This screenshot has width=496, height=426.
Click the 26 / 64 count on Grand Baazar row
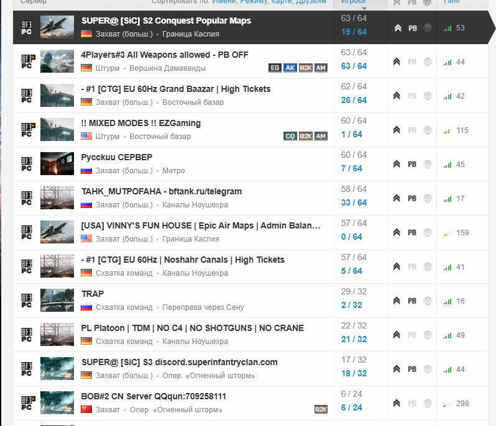tap(354, 100)
